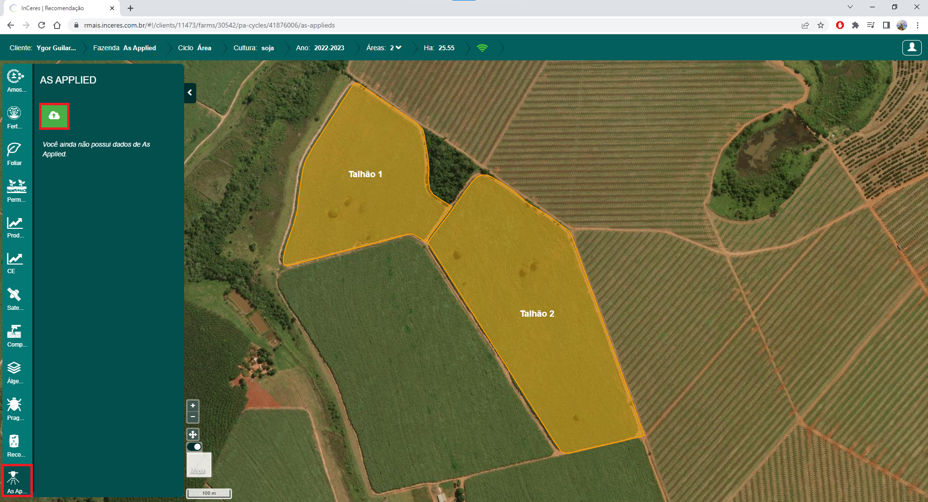This screenshot has width=928, height=502.
Task: Open the Prag. bug module
Action: point(15,409)
